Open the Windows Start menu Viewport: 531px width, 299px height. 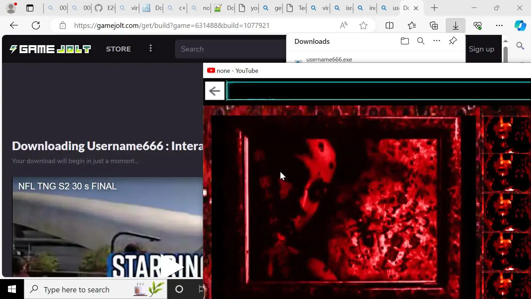[12, 289]
